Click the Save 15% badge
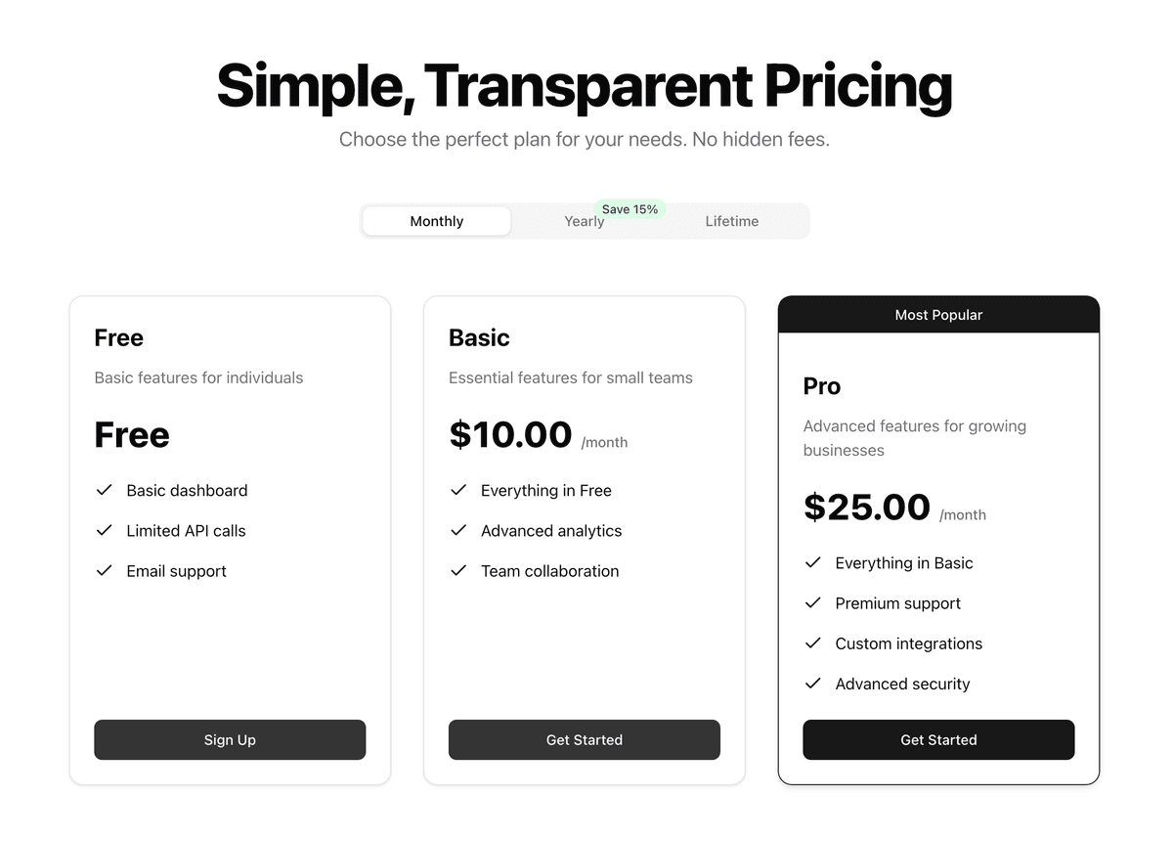The height and width of the screenshot is (841, 1173). click(630, 208)
